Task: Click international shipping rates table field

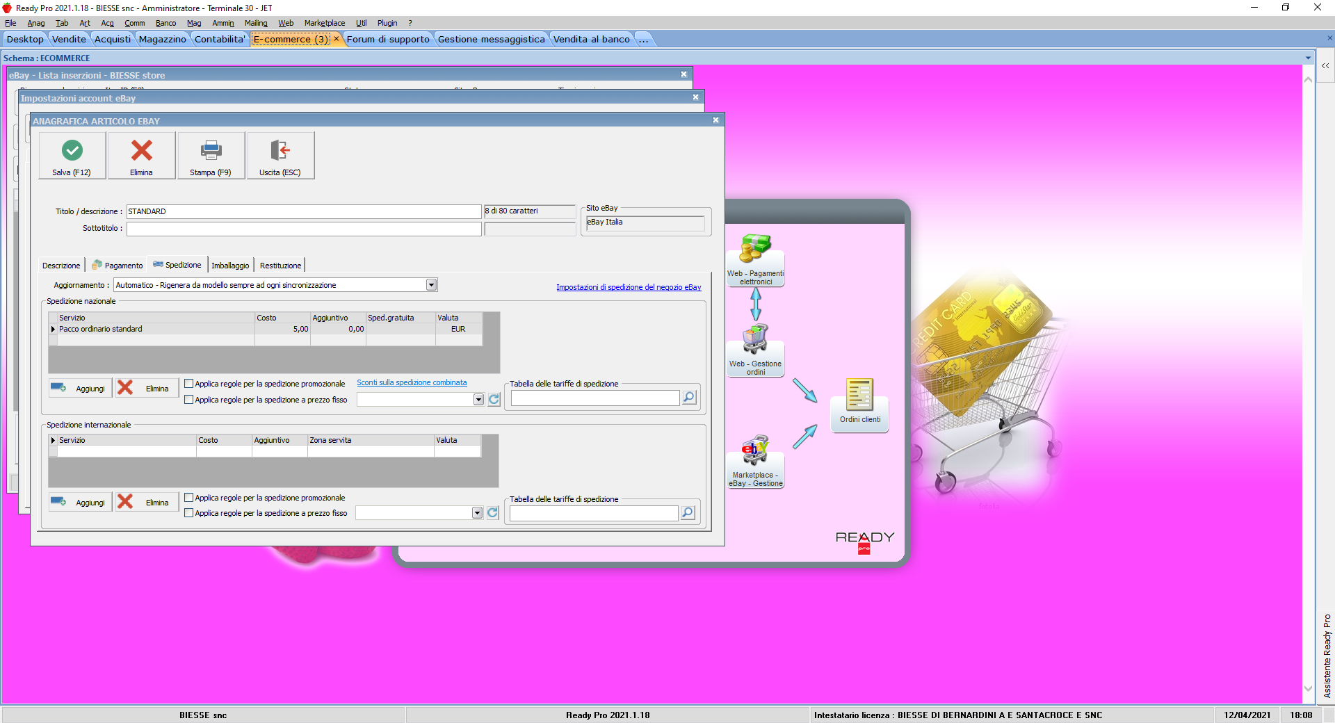Action: coord(594,513)
